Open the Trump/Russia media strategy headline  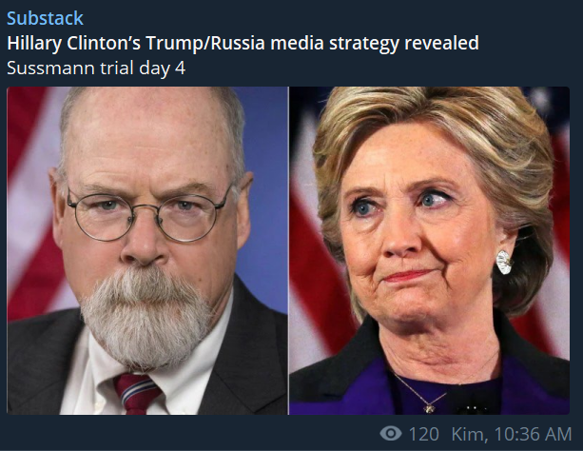click(243, 43)
